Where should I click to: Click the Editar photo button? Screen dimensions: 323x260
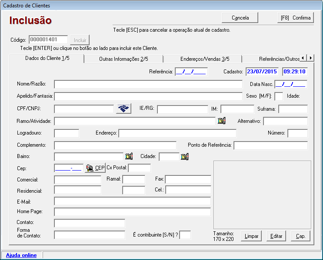pyautogui.click(x=276, y=236)
